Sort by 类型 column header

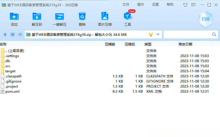[148, 44]
